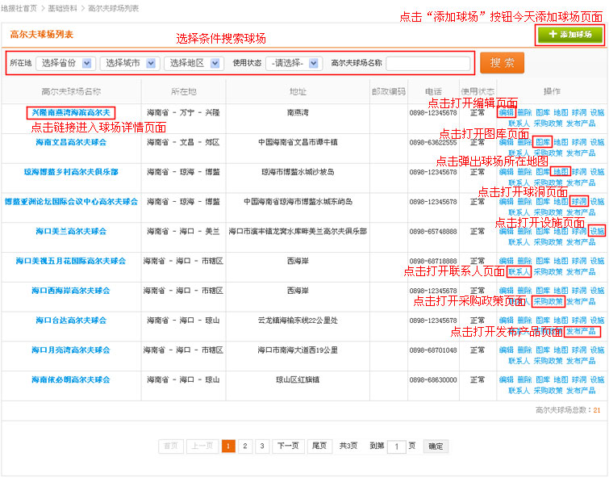Expand the 选择城市 city dropdown
This screenshot has width=609, height=478.
pos(129,63)
